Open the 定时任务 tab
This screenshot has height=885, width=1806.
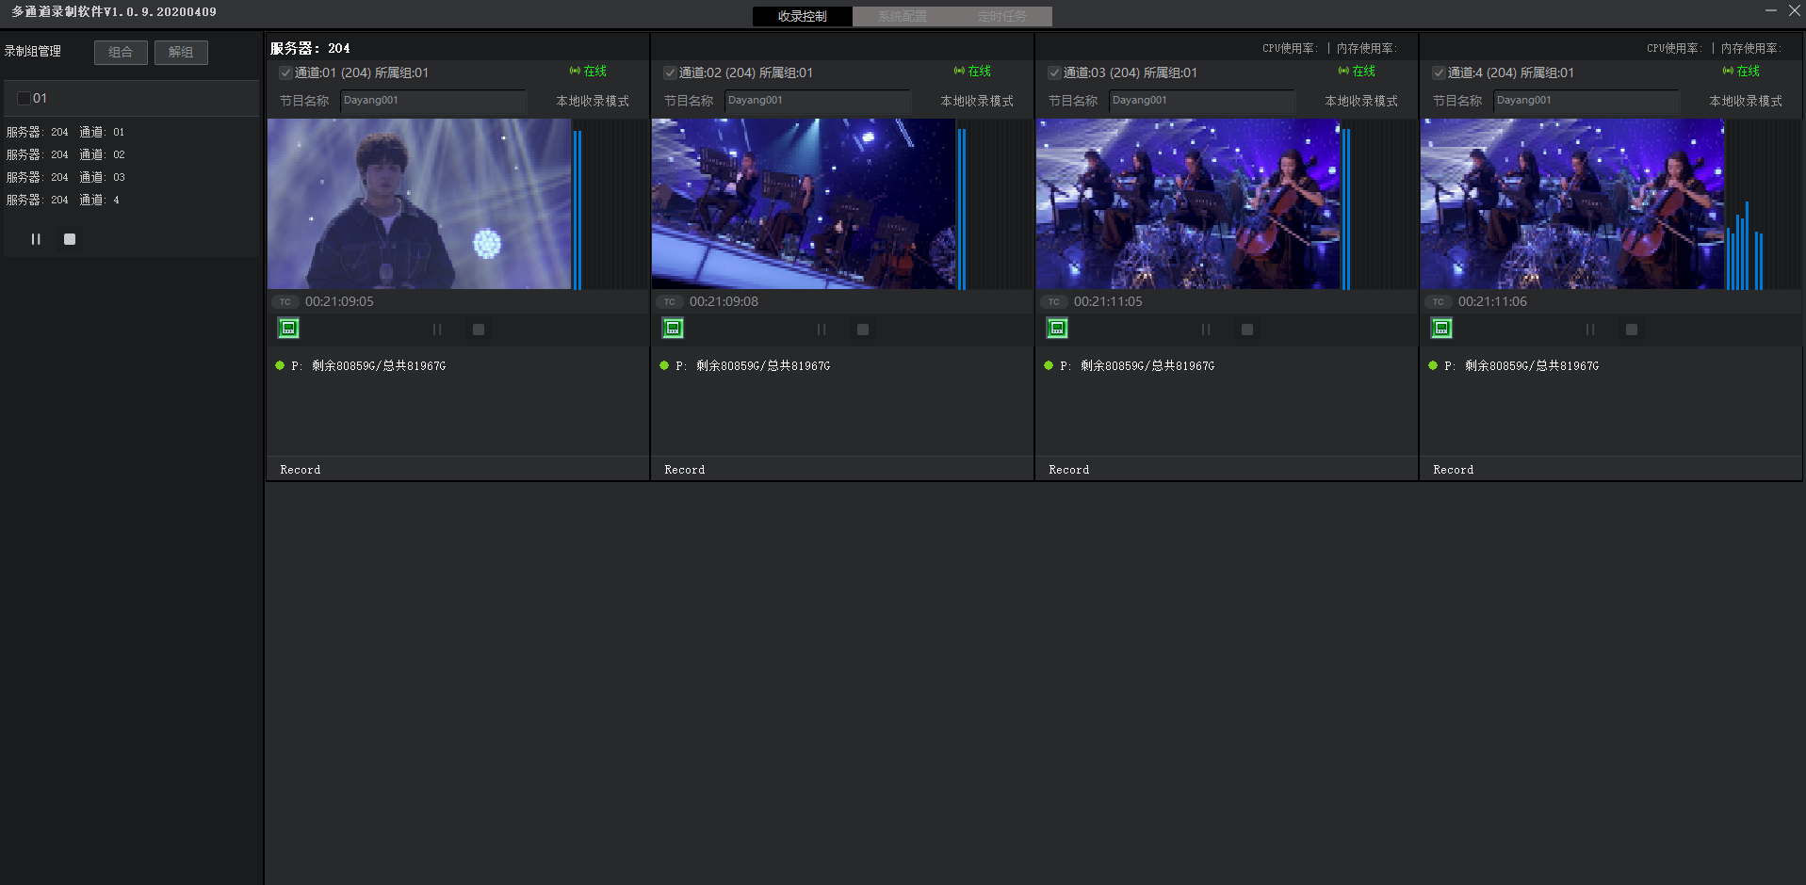pos(1001,16)
